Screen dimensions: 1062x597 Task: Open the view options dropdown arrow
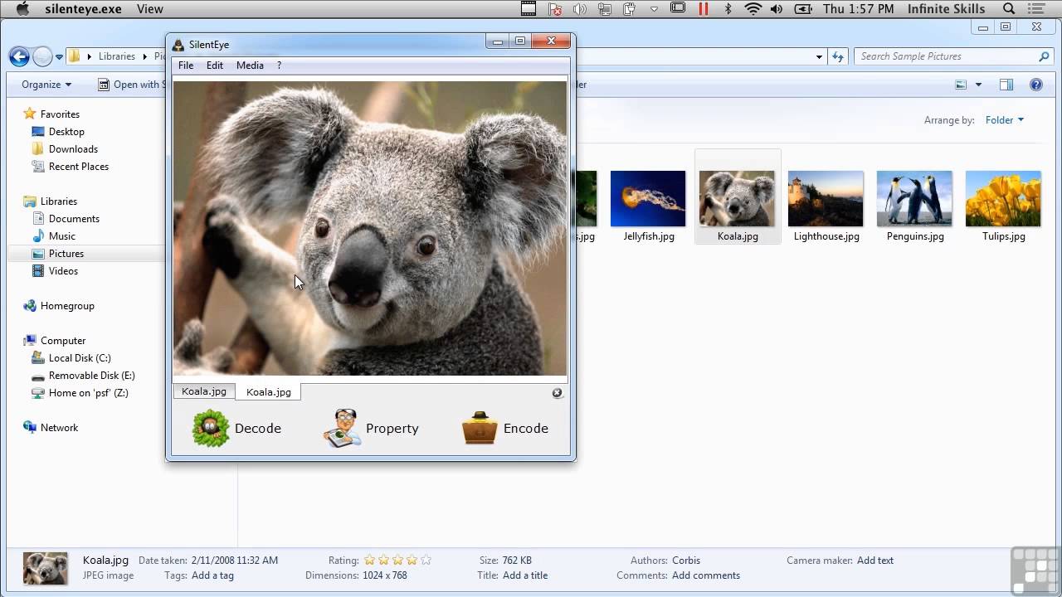pyautogui.click(x=978, y=85)
